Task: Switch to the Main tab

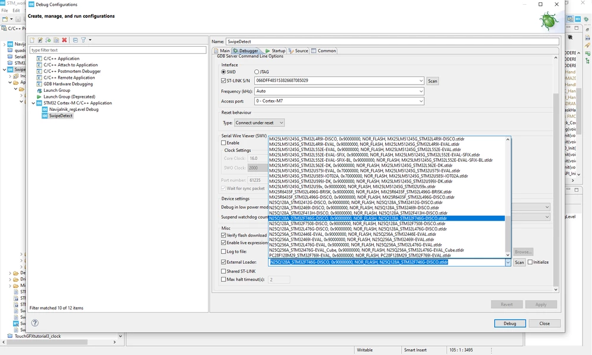Action: 222,50
